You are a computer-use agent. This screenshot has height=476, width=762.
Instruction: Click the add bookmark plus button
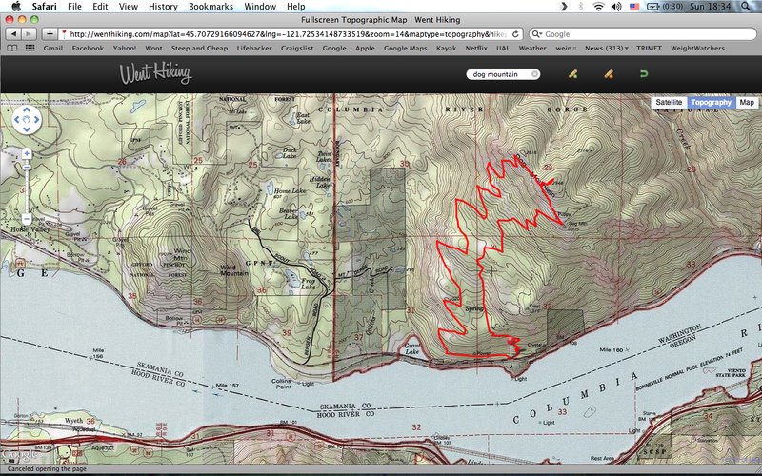50,34
